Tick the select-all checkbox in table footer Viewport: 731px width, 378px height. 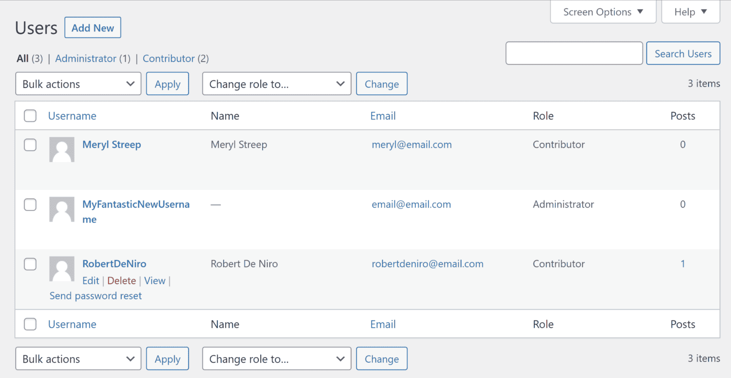(x=30, y=324)
